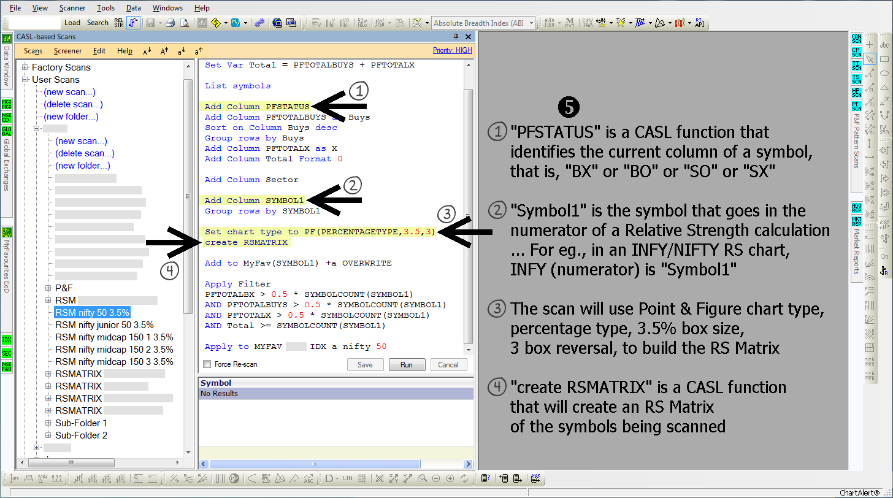Click the decrease uppercase font size icon
This screenshot has height=498, width=893.
coord(147,51)
